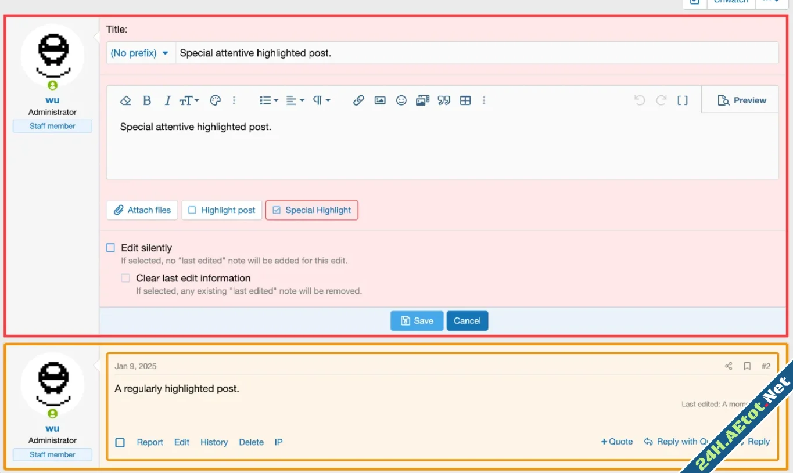793x473 pixels.
Task: Open the text color palette
Action: tap(215, 100)
